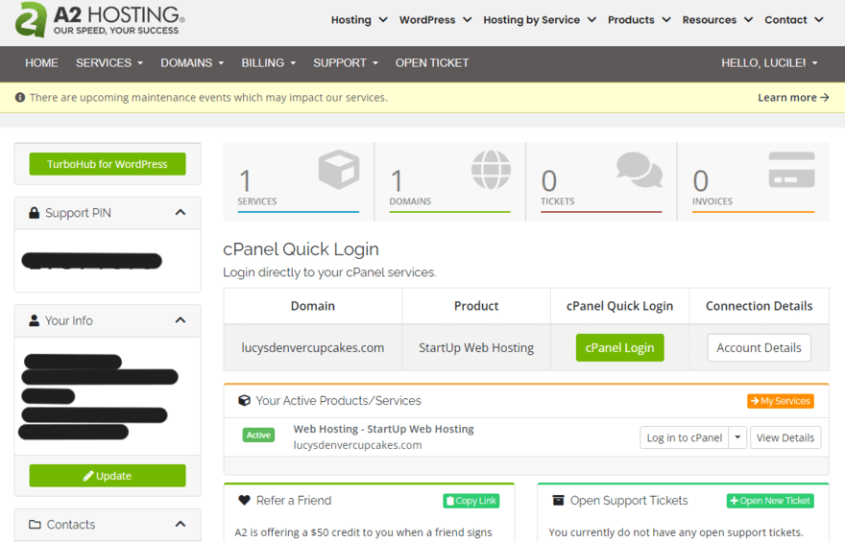Click the Connection Details column header
Image resolution: width=845 pixels, height=542 pixels.
[759, 306]
